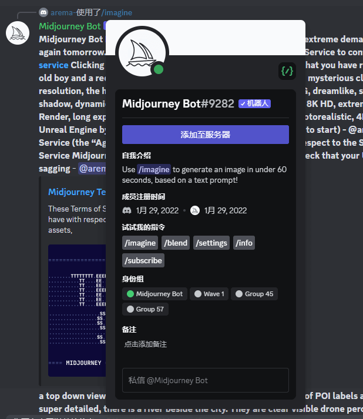
Task: Click the green Midjourney Bot username in chat
Action: 70,26
